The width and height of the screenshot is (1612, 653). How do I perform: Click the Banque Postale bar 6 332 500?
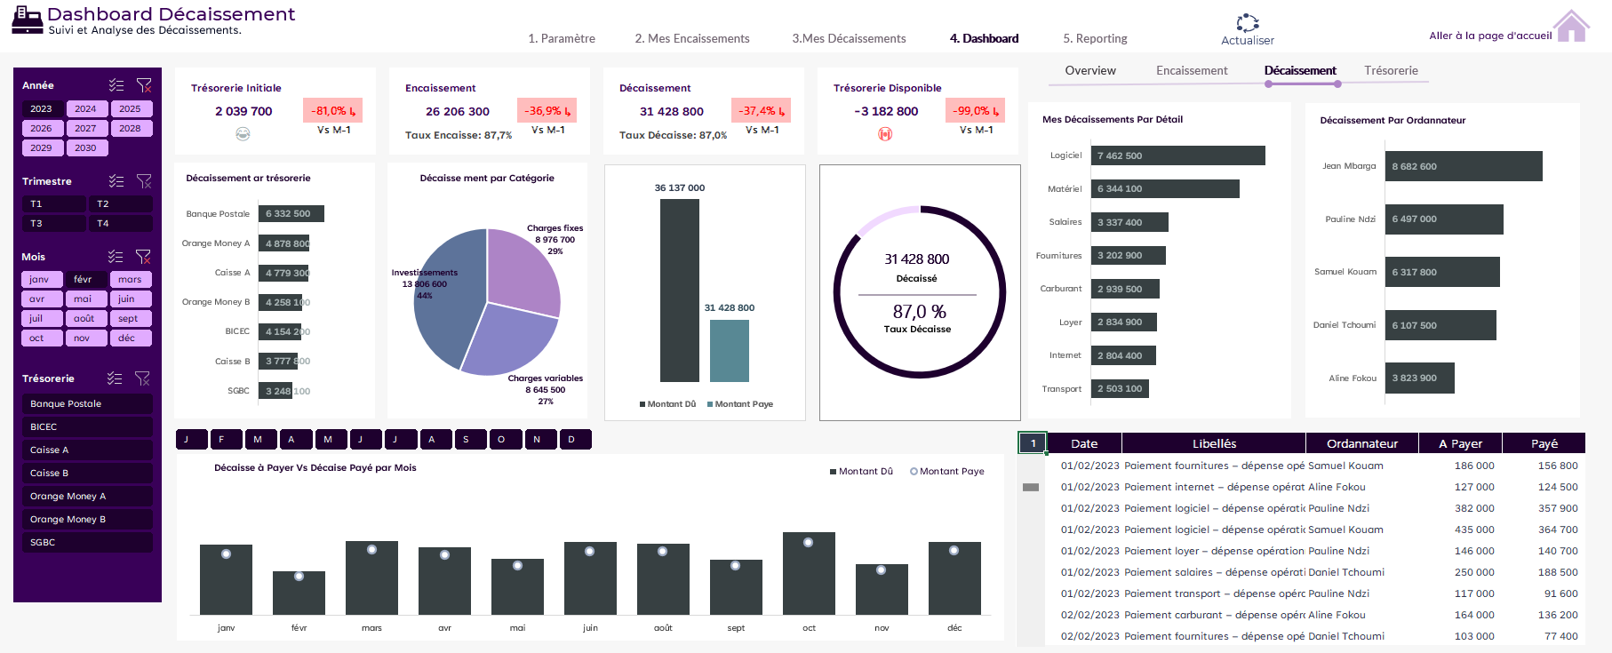pyautogui.click(x=291, y=213)
